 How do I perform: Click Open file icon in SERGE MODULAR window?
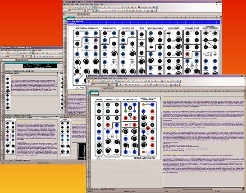coord(93,81)
